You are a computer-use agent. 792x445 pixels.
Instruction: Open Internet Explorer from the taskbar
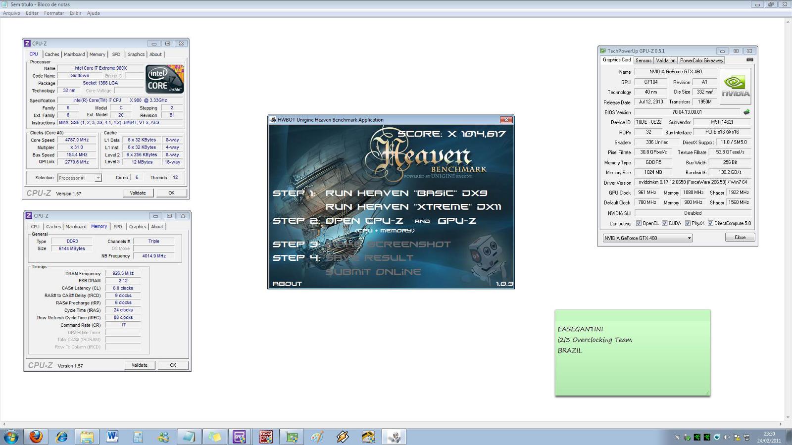(62, 437)
